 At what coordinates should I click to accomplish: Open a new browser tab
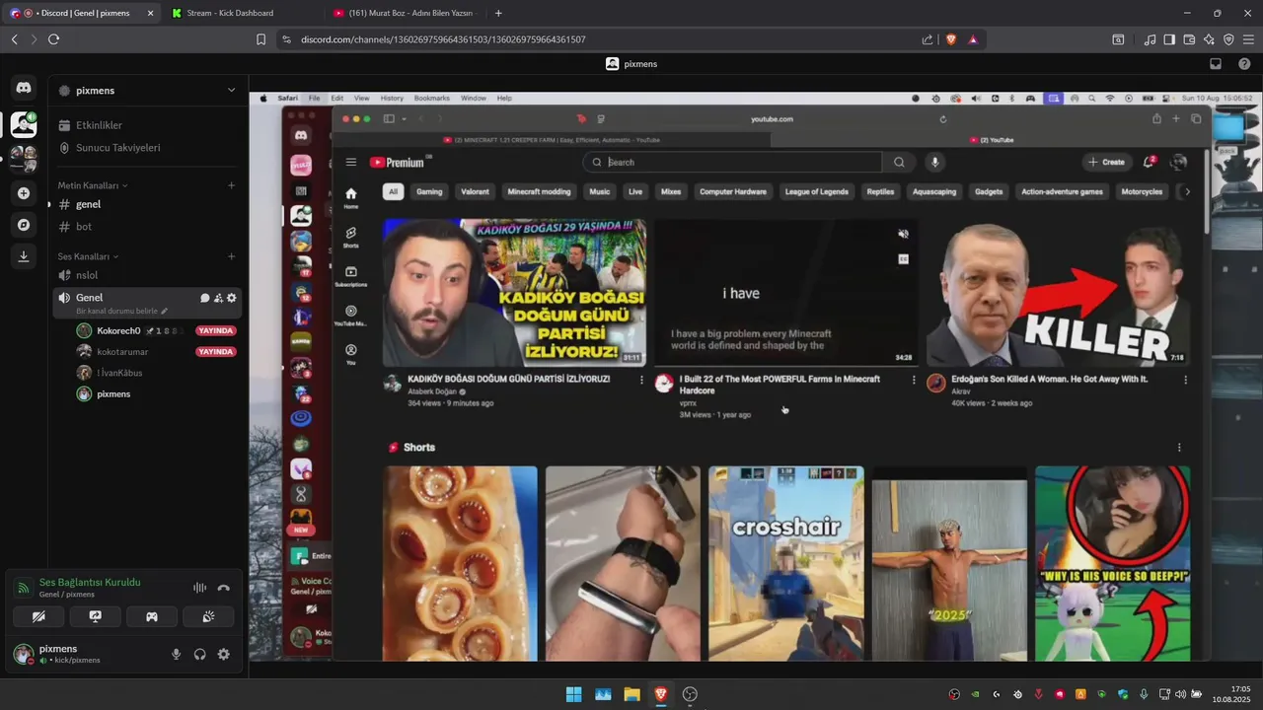[x=498, y=13]
